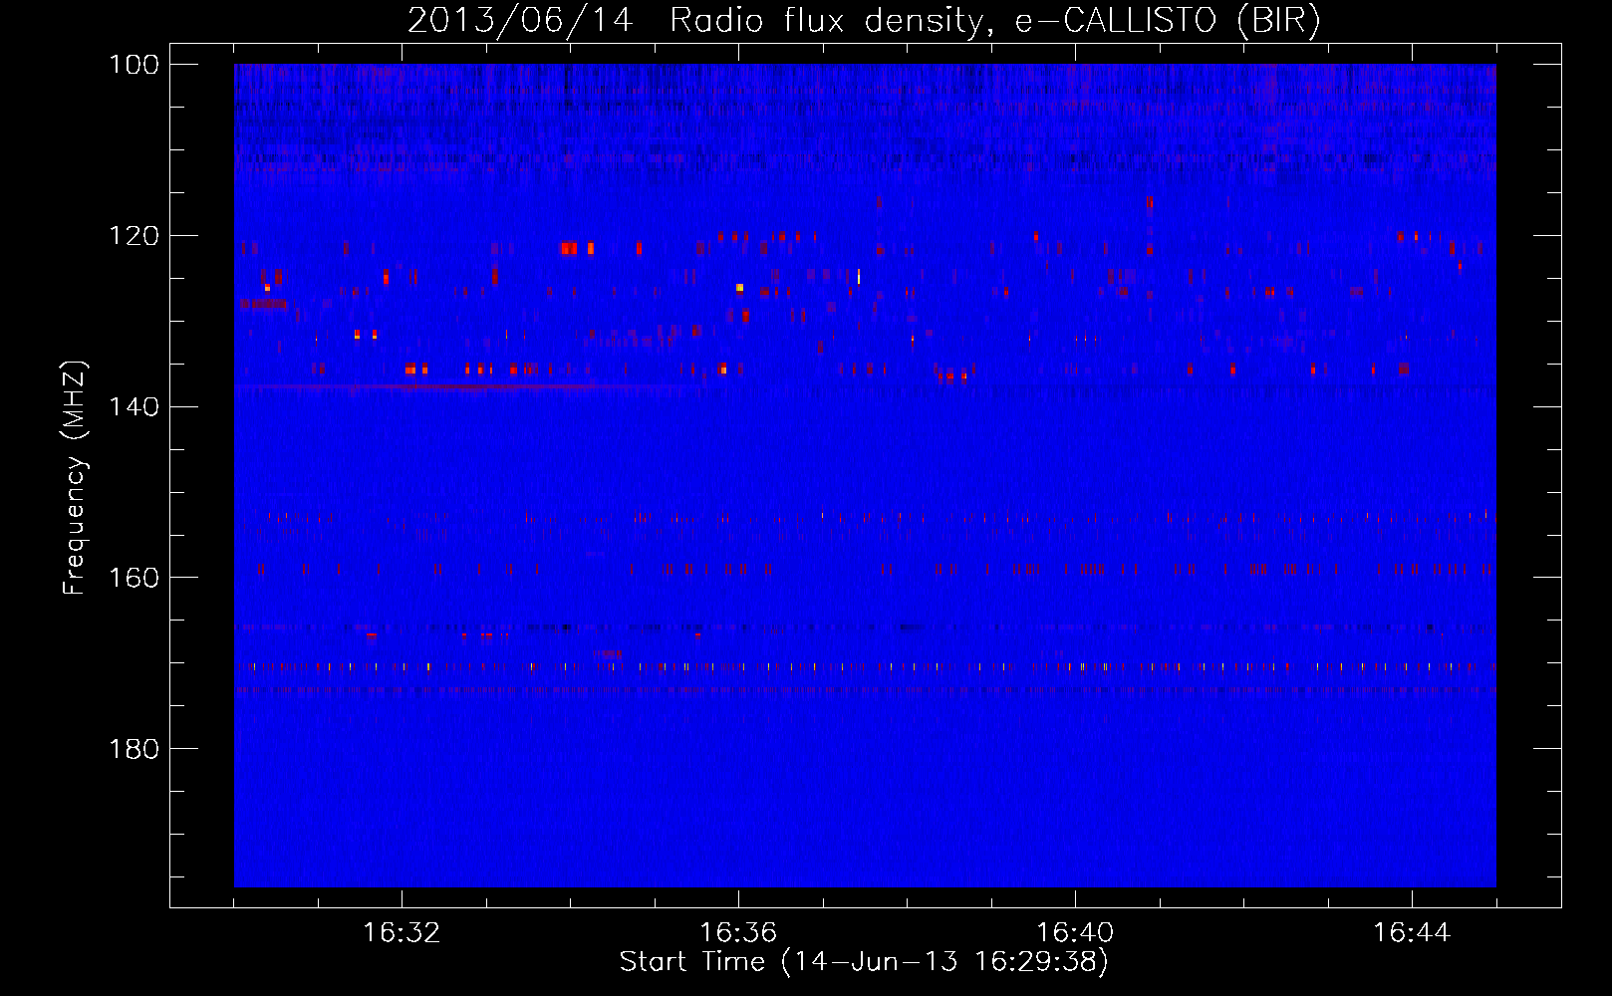Click the 'Start Time (14-Jun-13 16:29:38)' label
The width and height of the screenshot is (1612, 996).
[864, 962]
